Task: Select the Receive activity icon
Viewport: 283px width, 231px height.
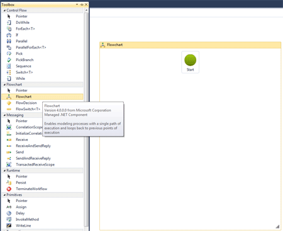Action: click(9, 140)
